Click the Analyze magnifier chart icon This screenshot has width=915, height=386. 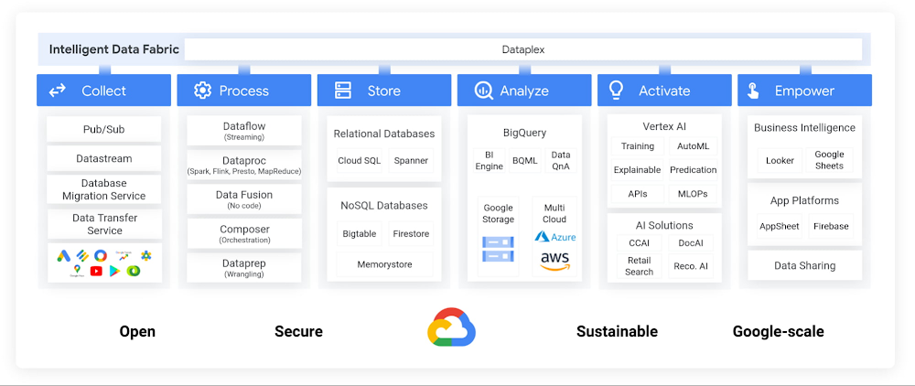pos(483,91)
